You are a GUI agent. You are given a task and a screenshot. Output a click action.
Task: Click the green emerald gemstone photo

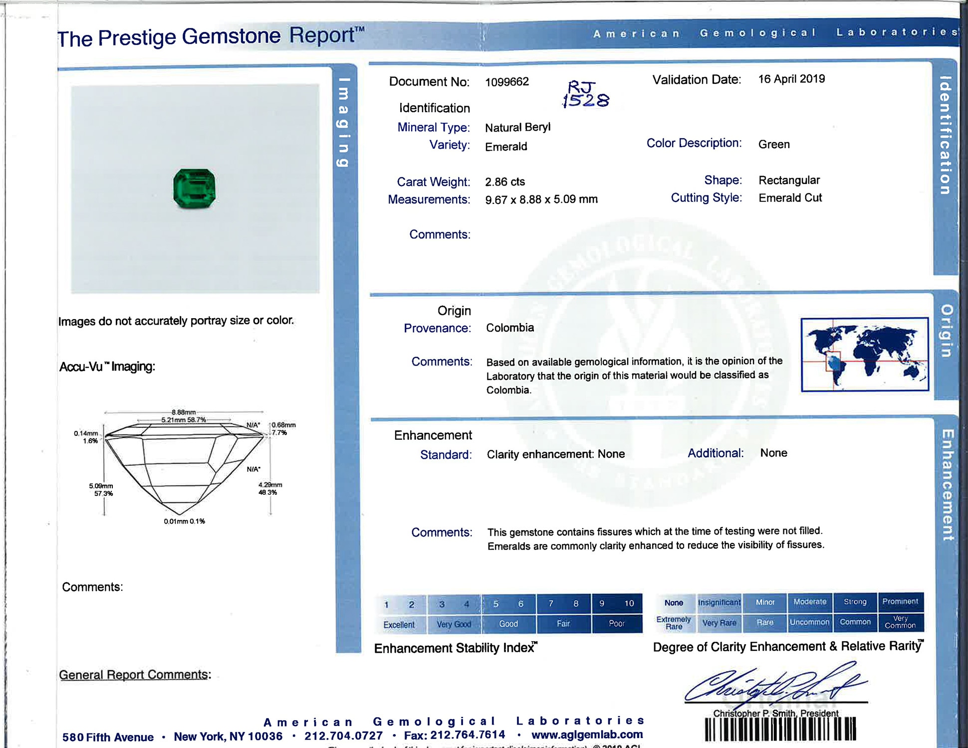[x=194, y=188]
